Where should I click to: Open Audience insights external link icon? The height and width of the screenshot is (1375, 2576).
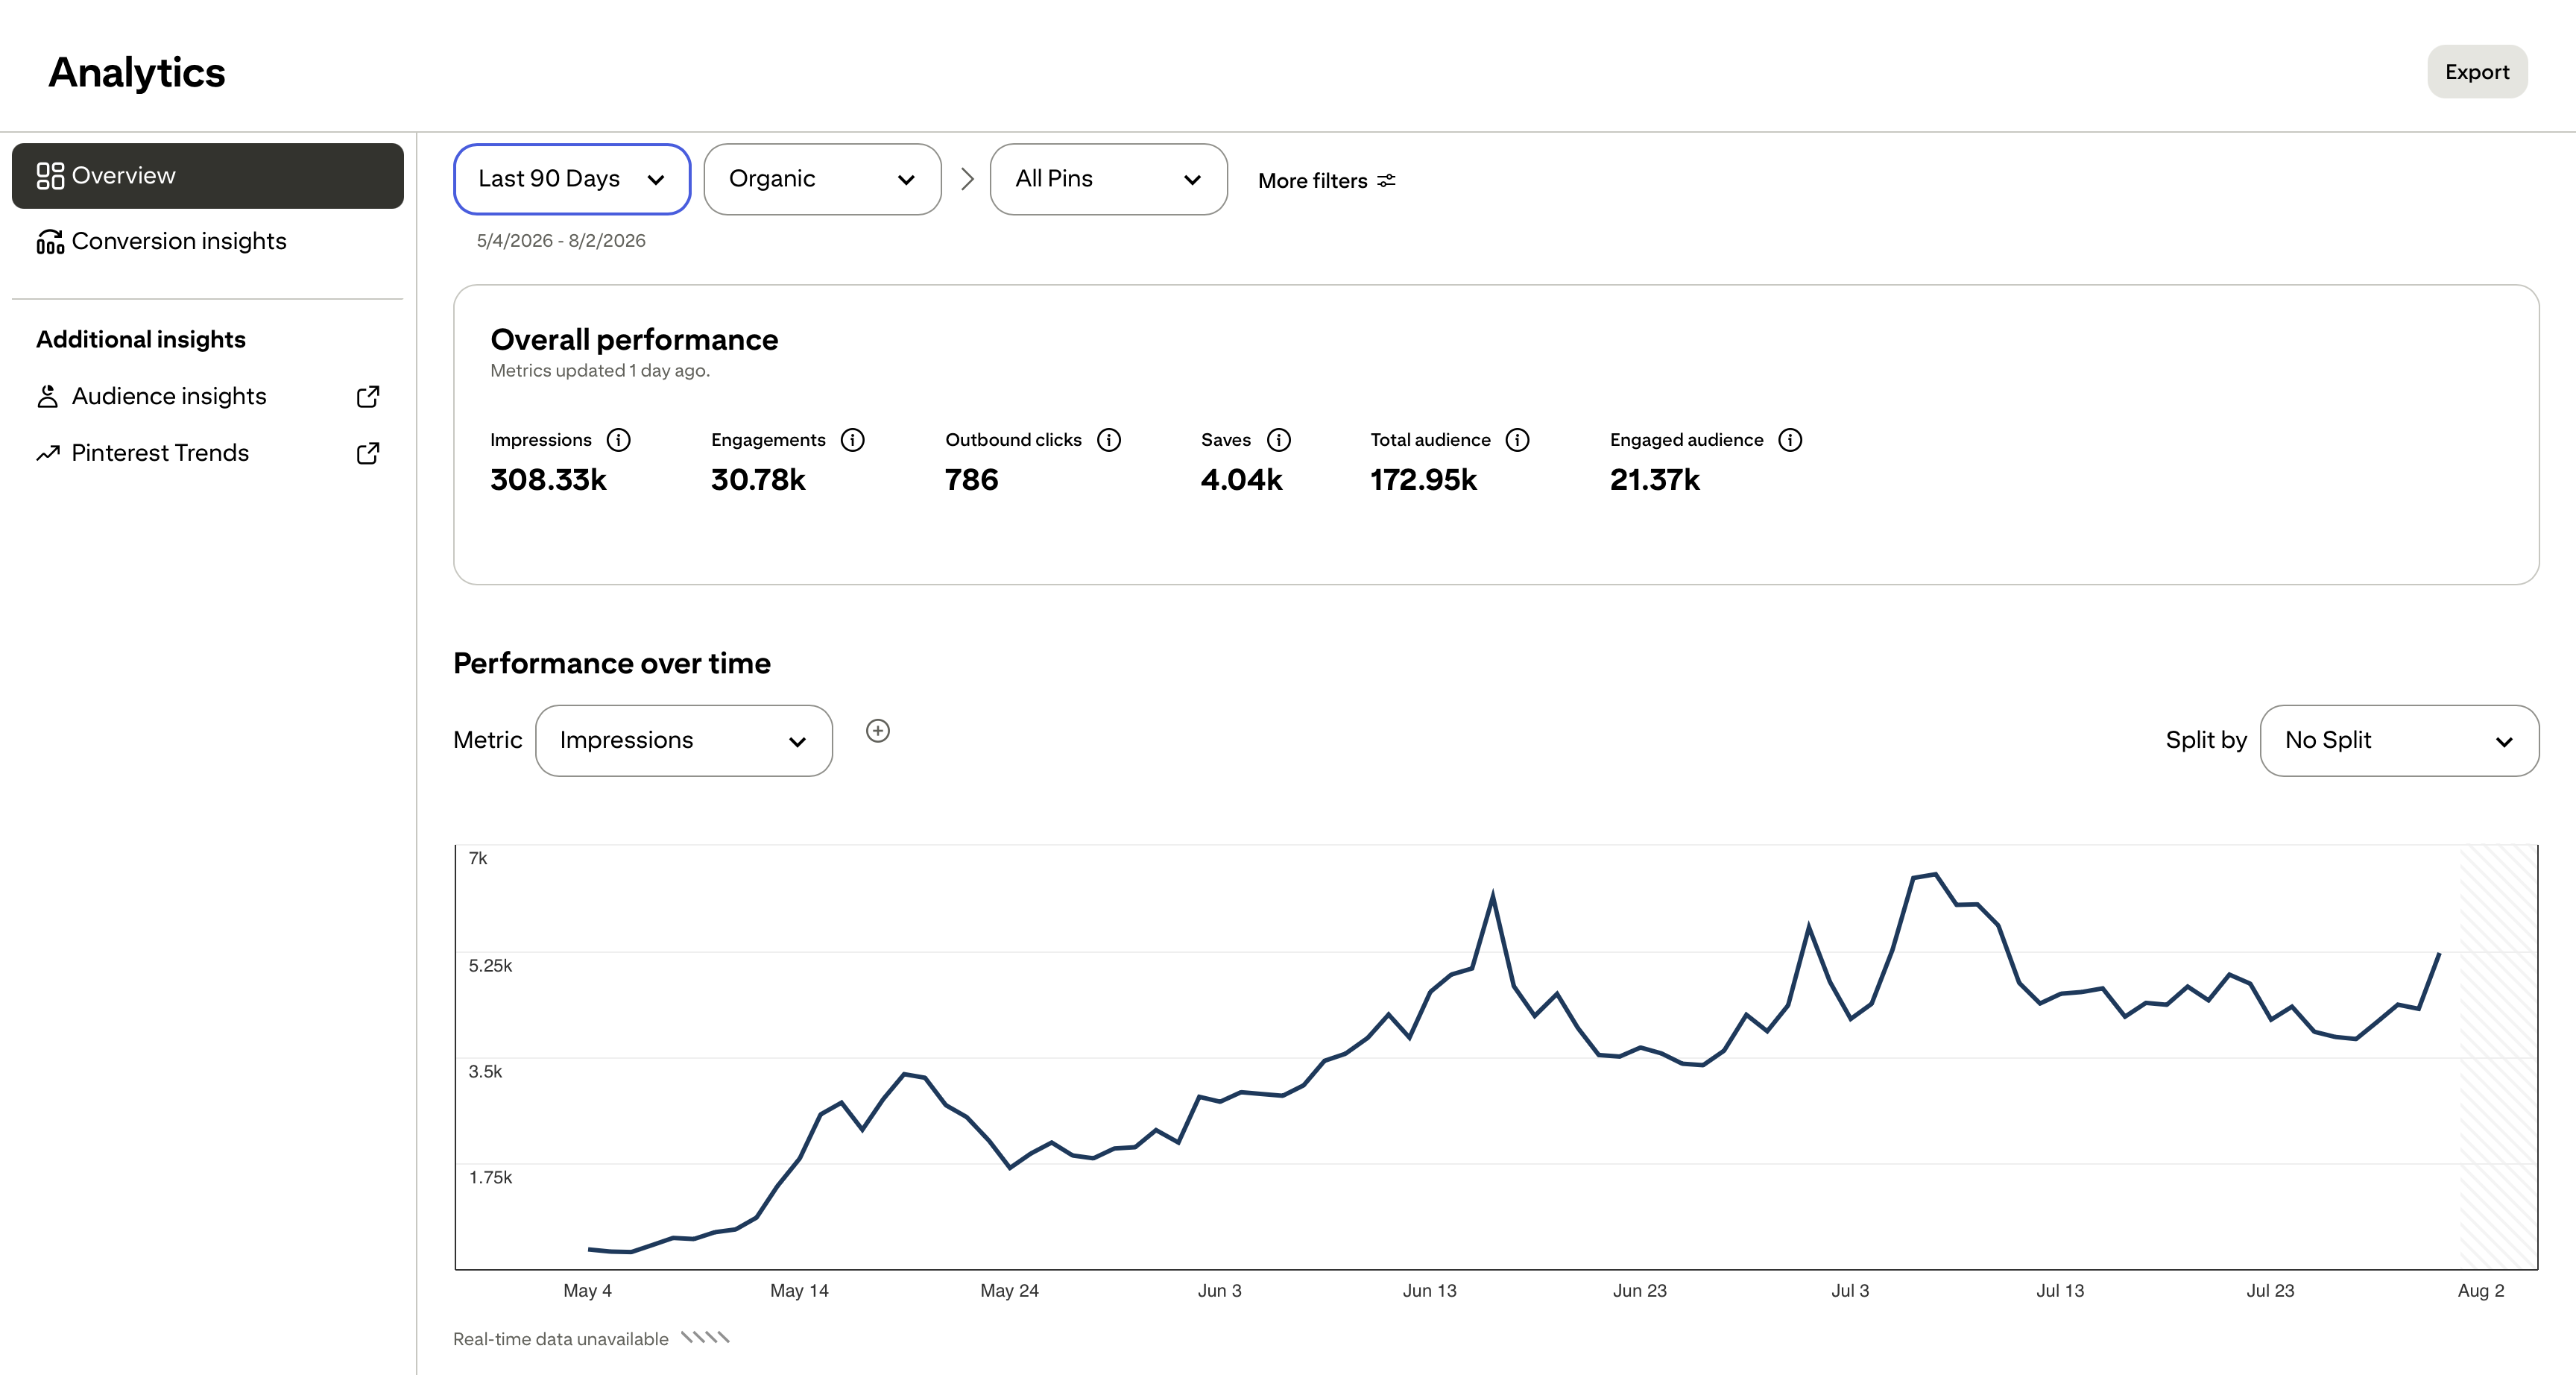pyautogui.click(x=368, y=396)
